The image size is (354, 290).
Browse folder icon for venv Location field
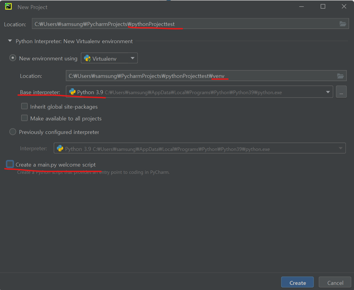click(340, 76)
